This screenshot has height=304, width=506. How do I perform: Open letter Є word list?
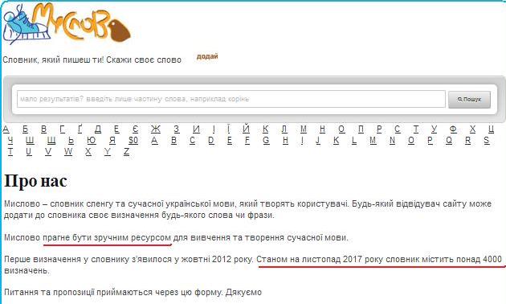pos(135,129)
